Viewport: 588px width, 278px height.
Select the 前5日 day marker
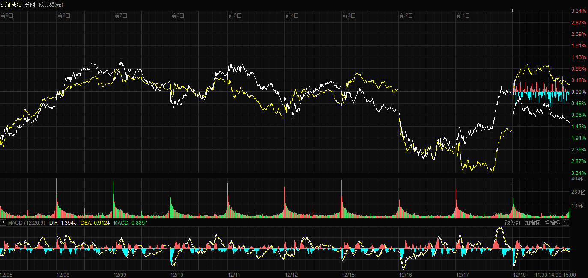[235, 16]
